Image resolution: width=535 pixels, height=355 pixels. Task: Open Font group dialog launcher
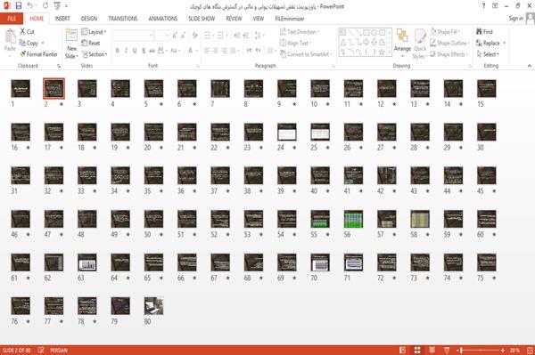[x=198, y=66]
